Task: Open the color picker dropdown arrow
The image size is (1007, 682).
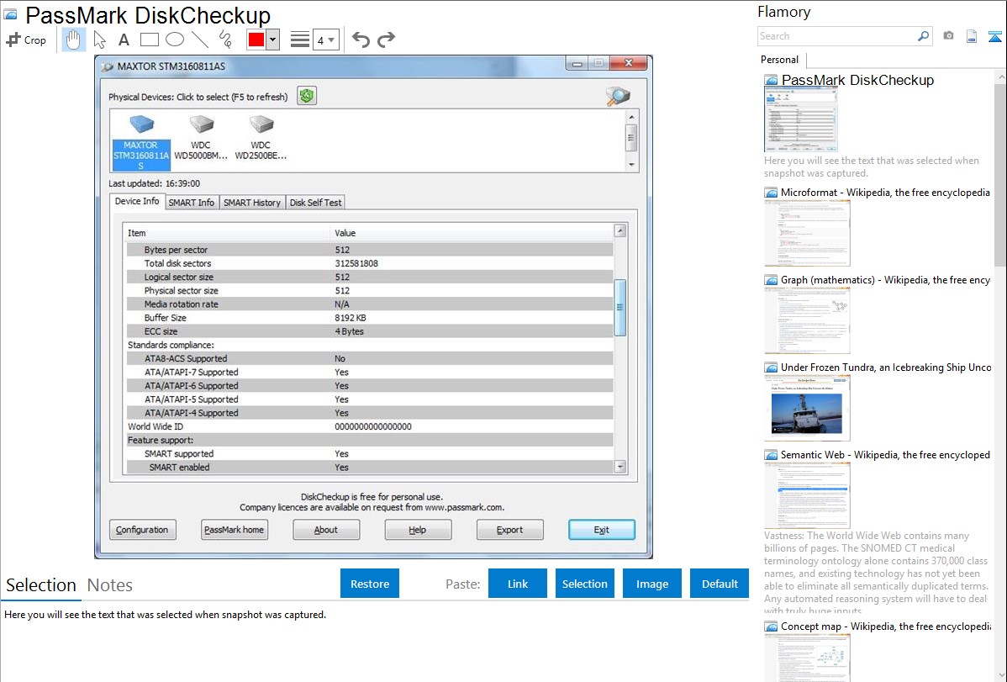Action: coord(273,40)
